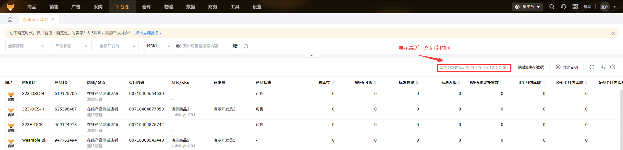Sort by MSKU column
The height and width of the screenshot is (150, 623).
[38, 83]
